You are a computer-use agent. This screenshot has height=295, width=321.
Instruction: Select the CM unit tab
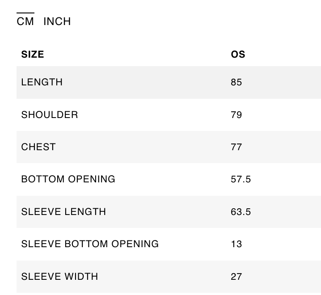25,21
